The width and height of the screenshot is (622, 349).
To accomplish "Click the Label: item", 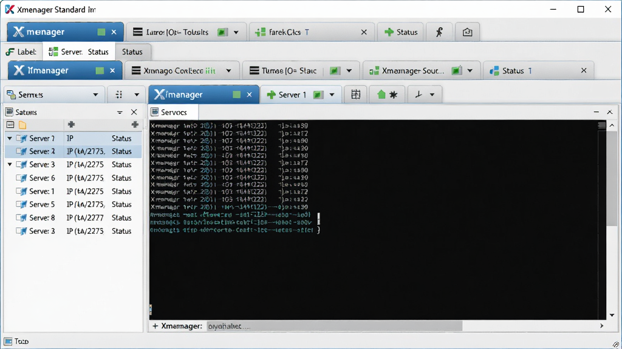I will pyautogui.click(x=21, y=52).
